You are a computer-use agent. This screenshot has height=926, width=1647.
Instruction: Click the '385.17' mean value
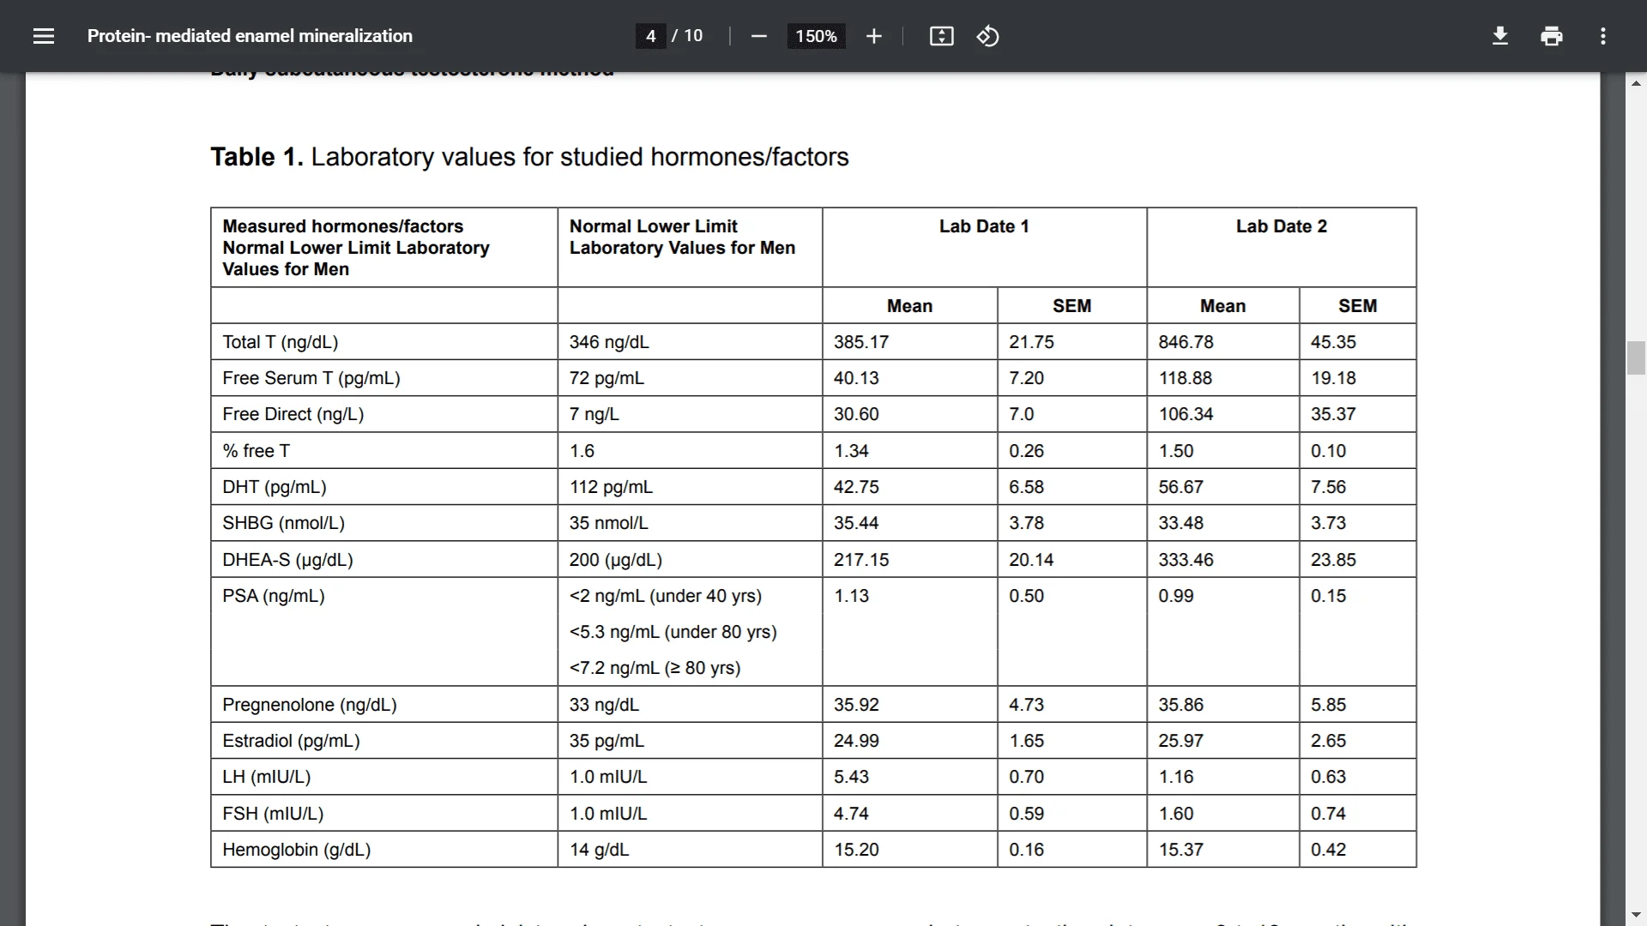coord(861,342)
